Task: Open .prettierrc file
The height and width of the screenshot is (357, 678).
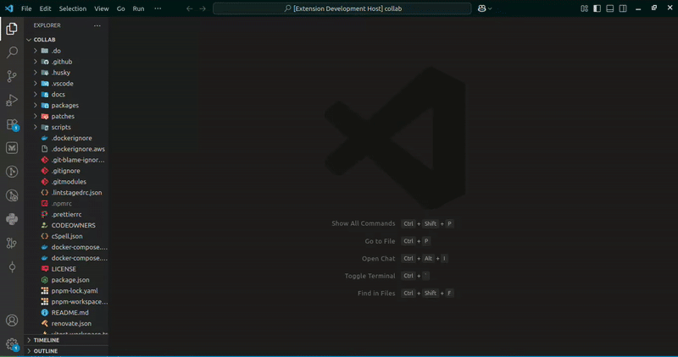Action: click(66, 214)
